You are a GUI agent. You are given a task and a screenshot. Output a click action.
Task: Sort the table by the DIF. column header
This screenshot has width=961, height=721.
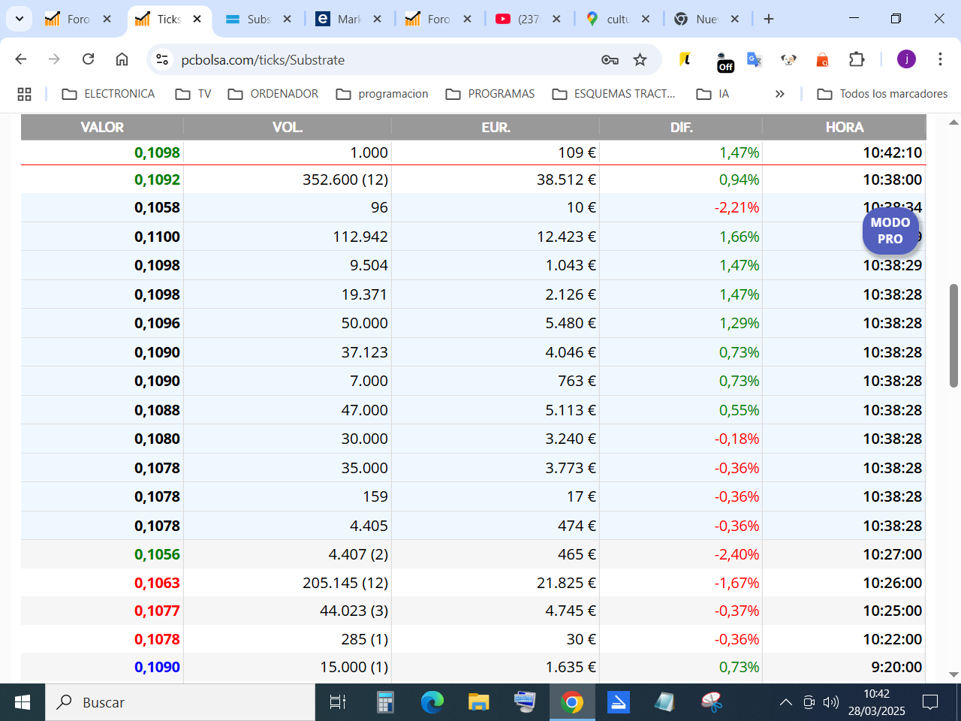coord(681,127)
